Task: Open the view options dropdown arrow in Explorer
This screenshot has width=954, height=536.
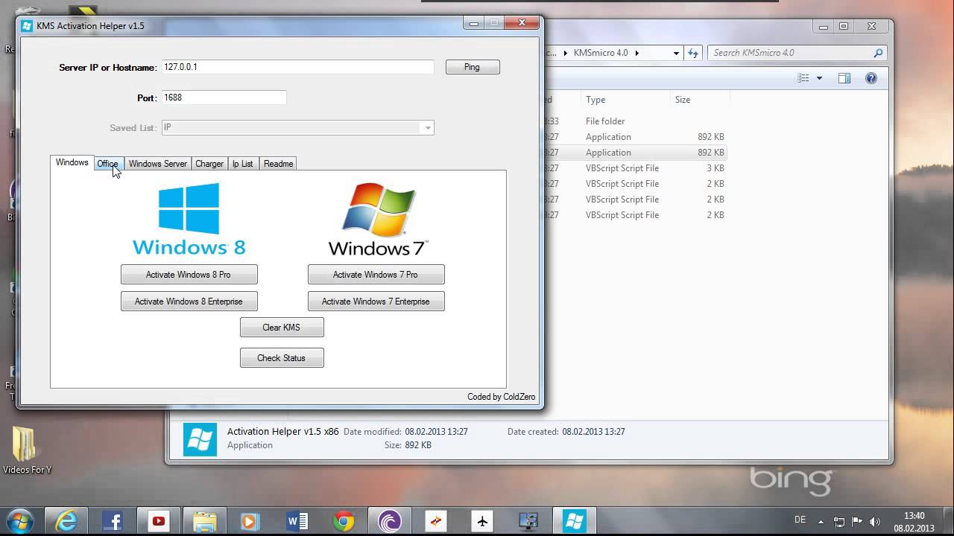Action: [x=819, y=78]
